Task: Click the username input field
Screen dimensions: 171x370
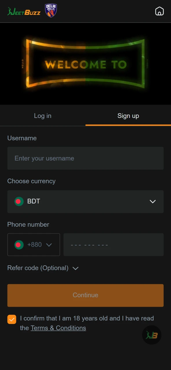Action: coord(85,158)
